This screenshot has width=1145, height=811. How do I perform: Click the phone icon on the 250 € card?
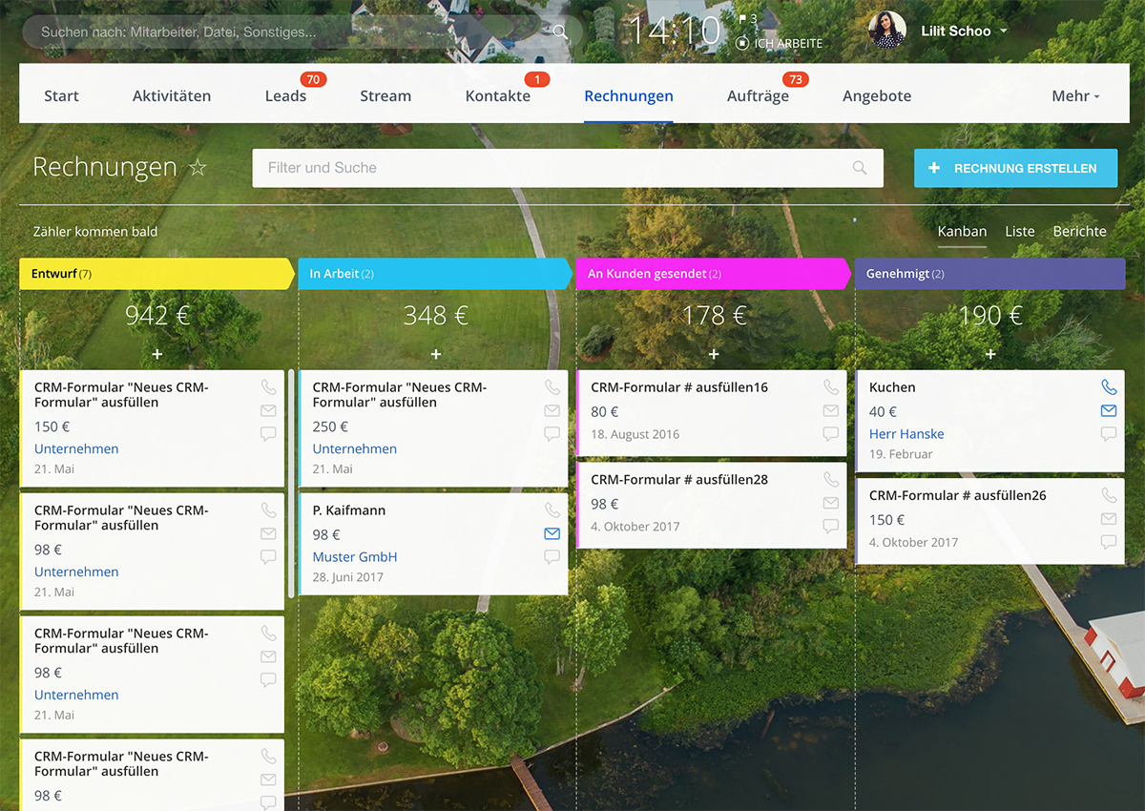552,387
